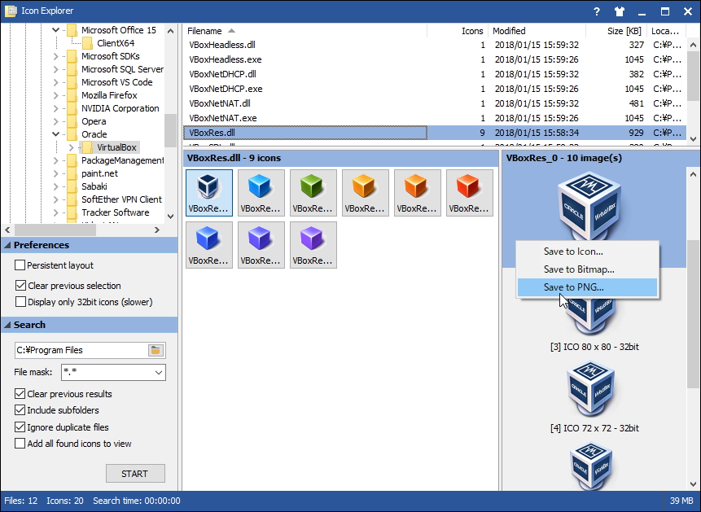The height and width of the screenshot is (512, 701).
Task: Select the royal blue cube icon
Action: pyautogui.click(x=208, y=245)
